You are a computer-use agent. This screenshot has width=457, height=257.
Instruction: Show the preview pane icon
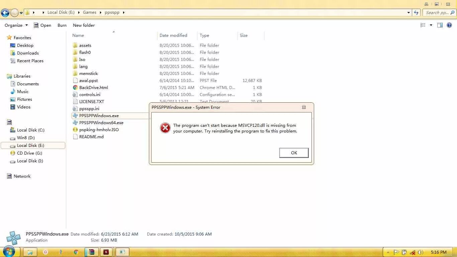[440, 25]
